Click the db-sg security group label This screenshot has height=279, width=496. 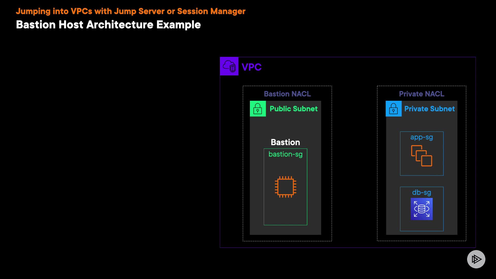[422, 192]
